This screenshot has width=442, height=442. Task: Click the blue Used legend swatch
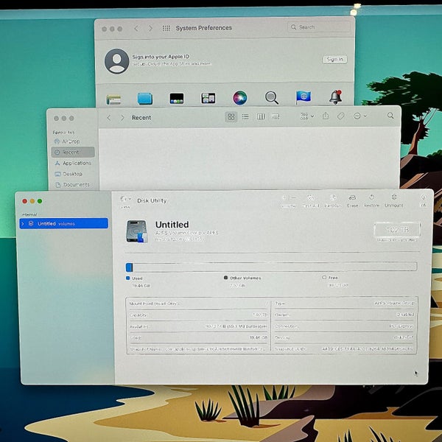[x=127, y=278]
